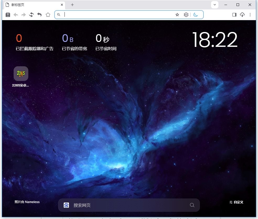Click the reload page icon
This screenshot has height=219, width=258.
31,15
